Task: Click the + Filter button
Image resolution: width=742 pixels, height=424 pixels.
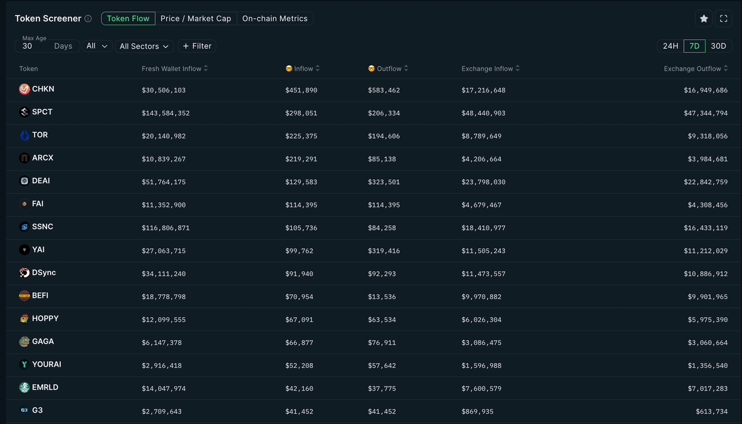Action: pyautogui.click(x=197, y=47)
